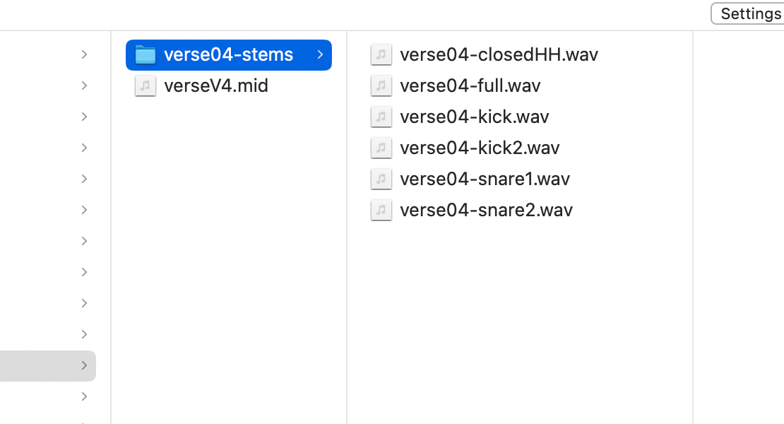This screenshot has width=784, height=424.
Task: Select the verse04-snare1.wav file name
Action: point(485,179)
